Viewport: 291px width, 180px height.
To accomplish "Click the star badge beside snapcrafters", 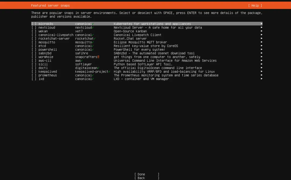I will click(98, 57).
